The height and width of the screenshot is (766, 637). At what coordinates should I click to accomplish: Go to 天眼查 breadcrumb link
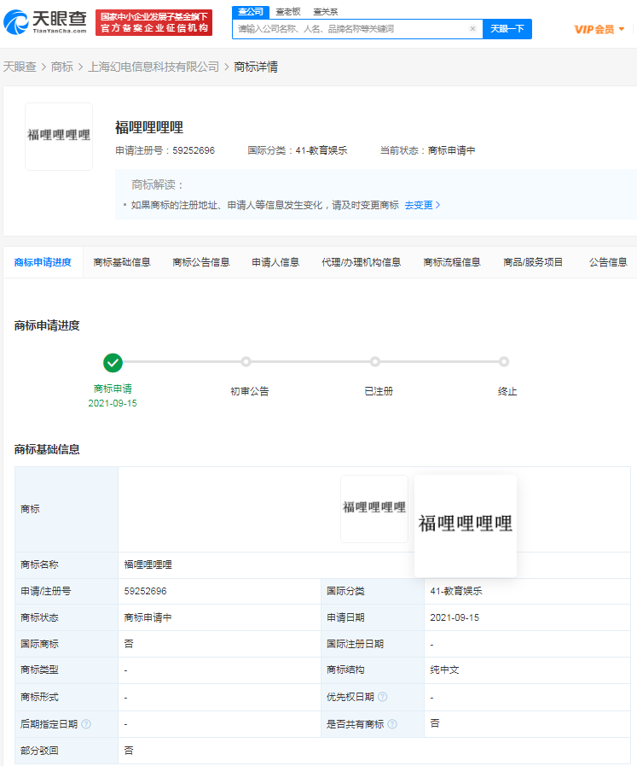20,67
